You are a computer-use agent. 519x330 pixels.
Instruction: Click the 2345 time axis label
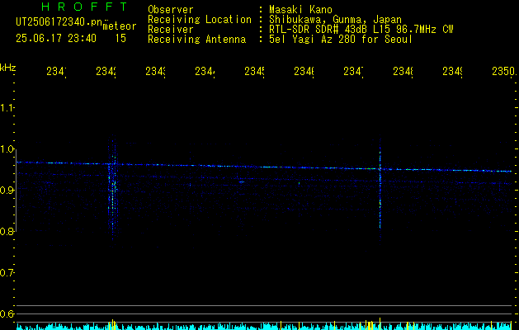[254, 72]
